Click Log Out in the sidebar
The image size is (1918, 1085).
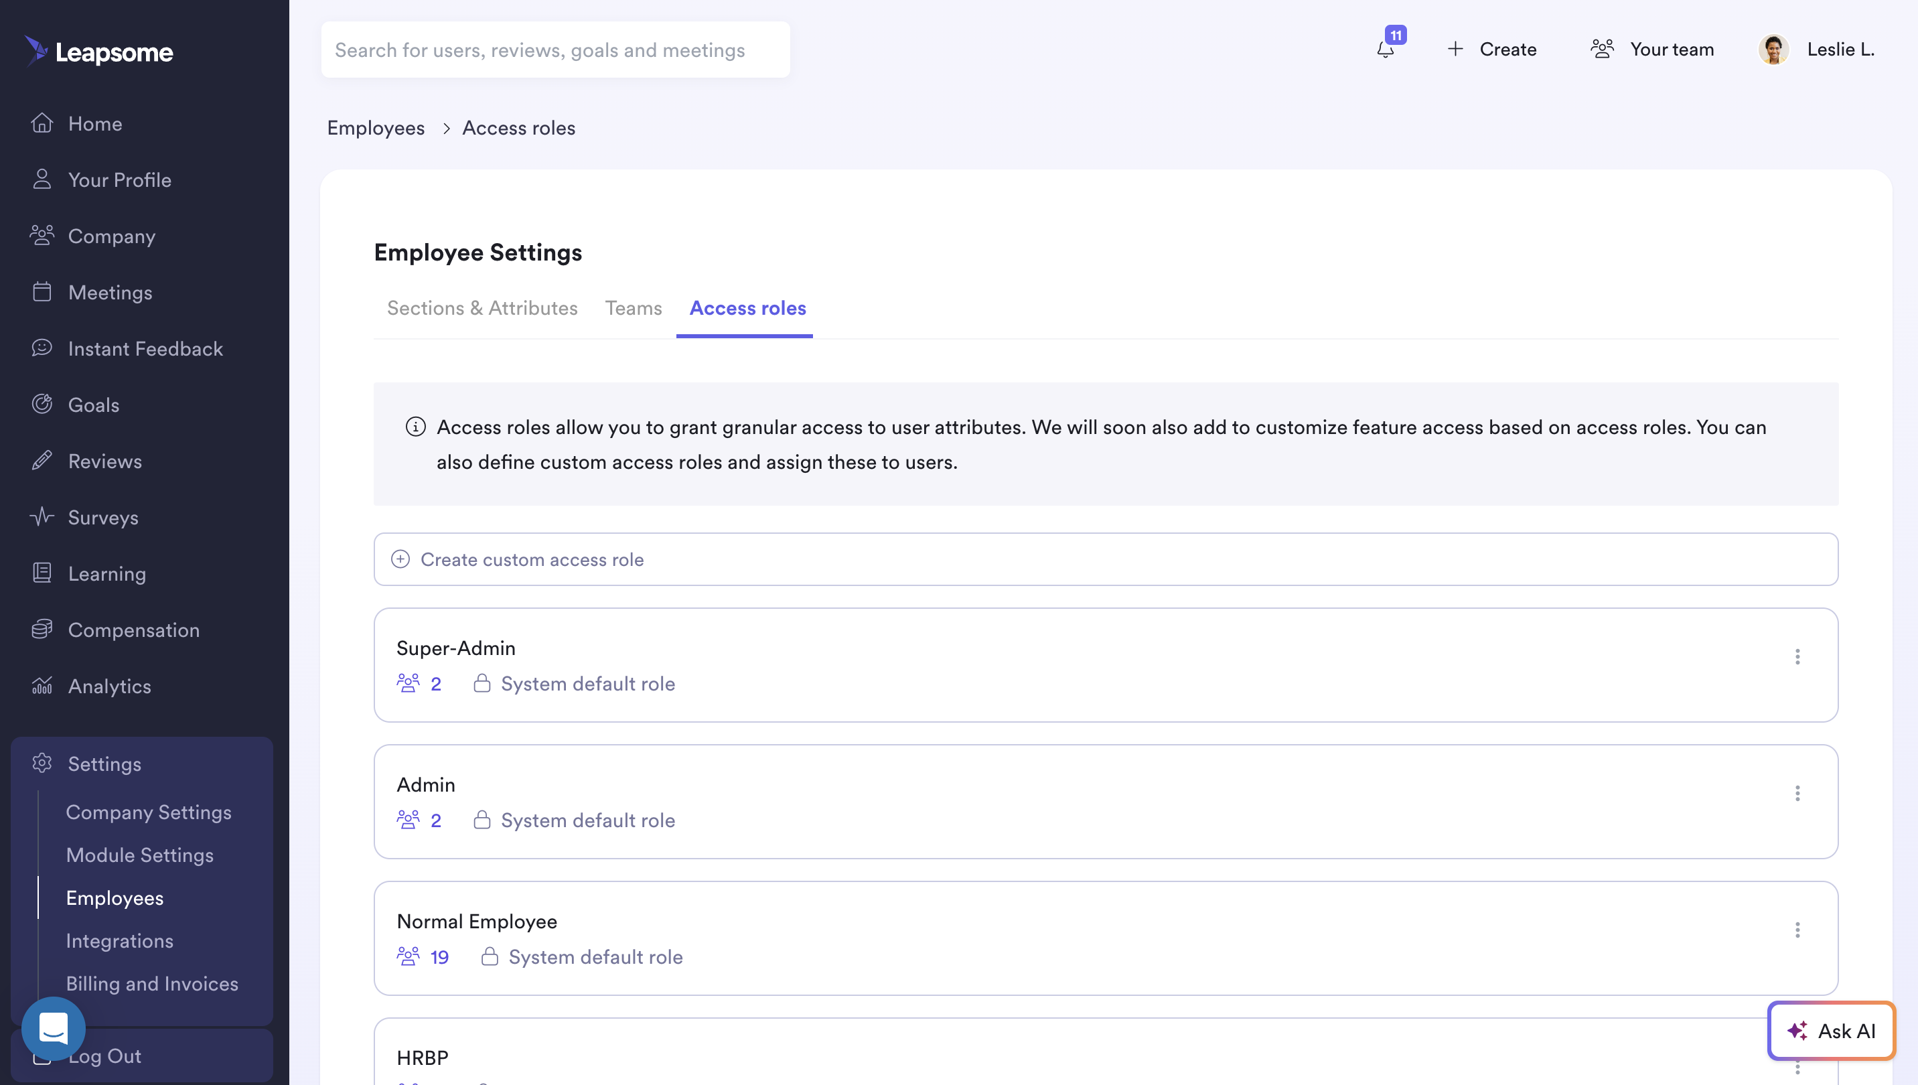[105, 1056]
